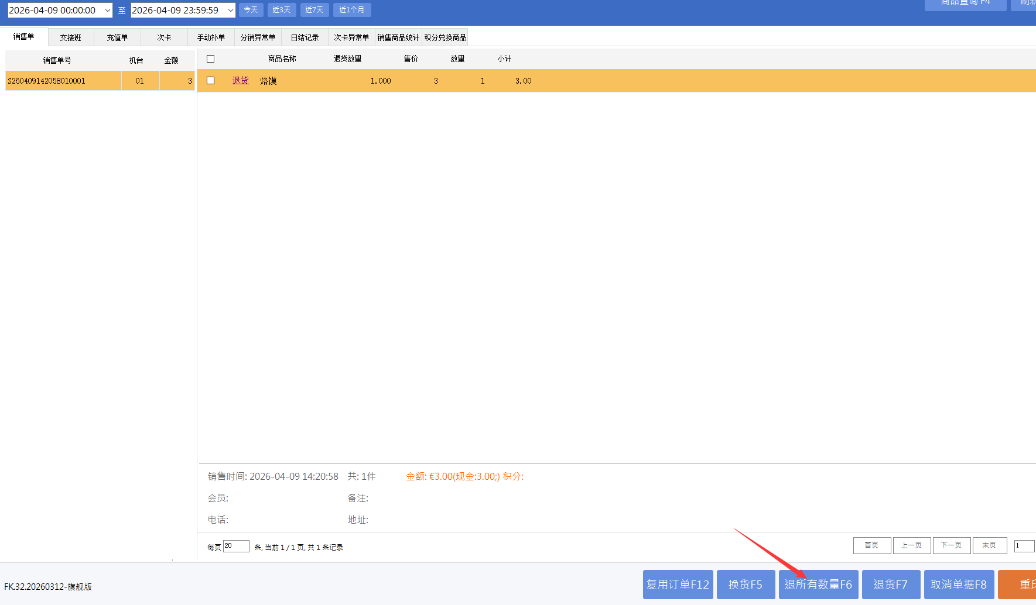This screenshot has width=1036, height=605.
Task: Select the 近7天 date filter
Action: pyautogui.click(x=314, y=10)
